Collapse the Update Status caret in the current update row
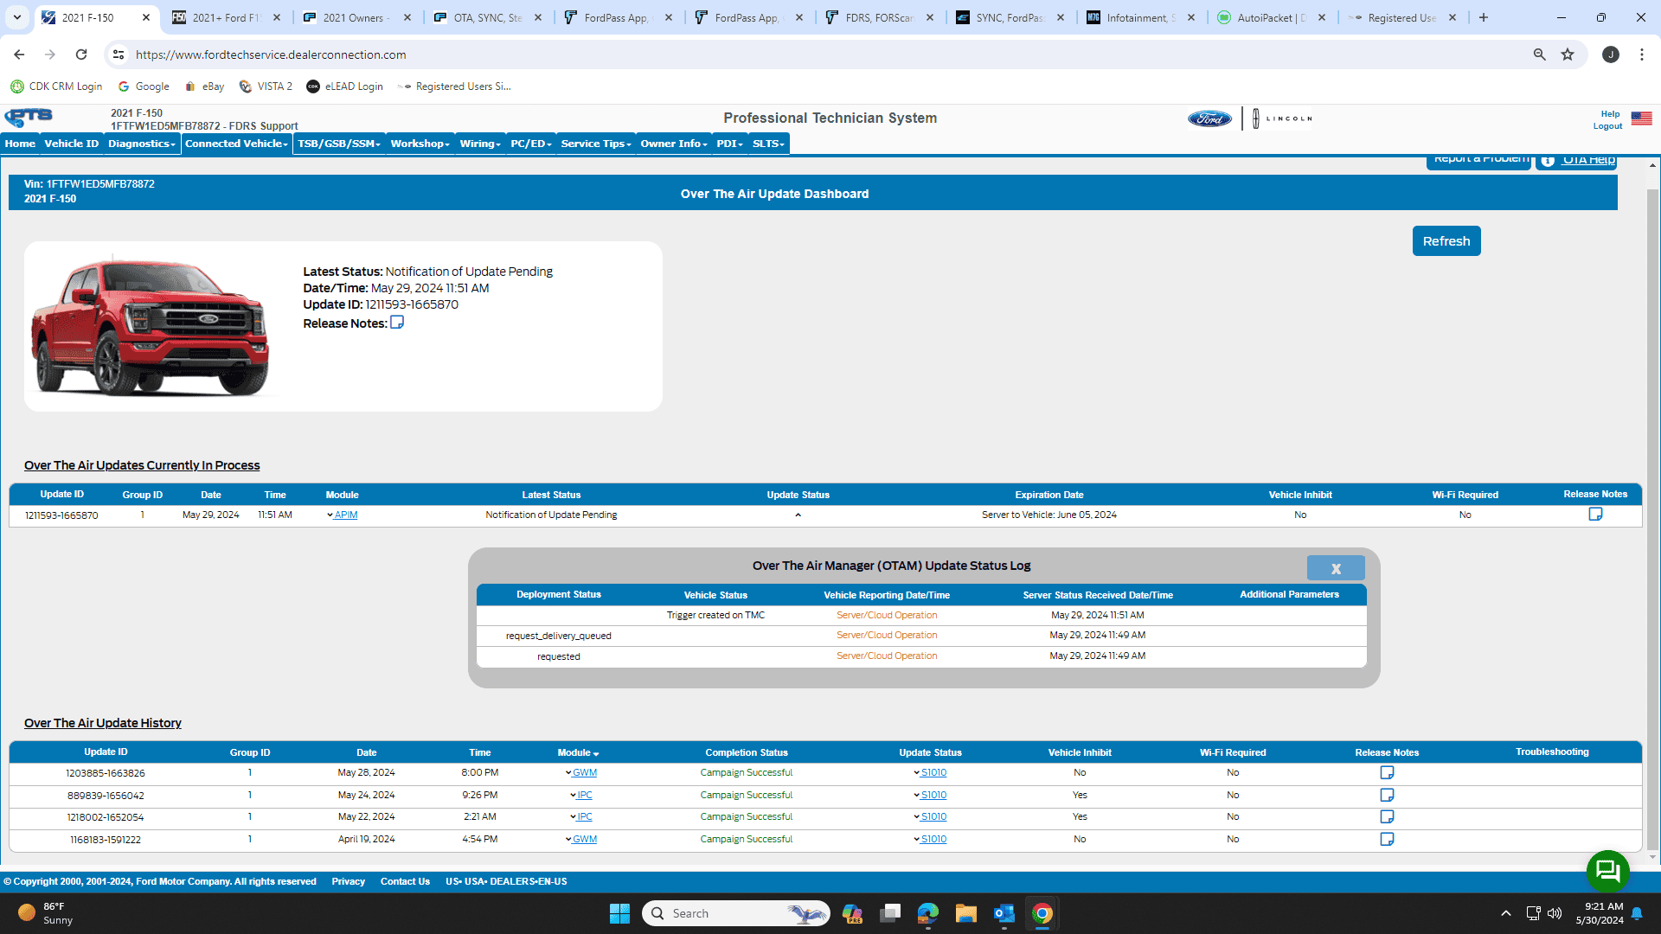 [x=798, y=515]
